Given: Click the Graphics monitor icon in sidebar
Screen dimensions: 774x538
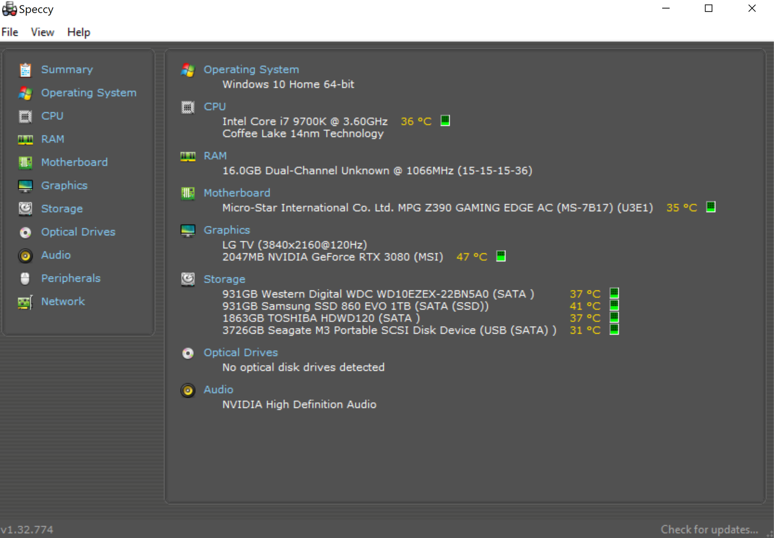Looking at the screenshot, I should (25, 186).
